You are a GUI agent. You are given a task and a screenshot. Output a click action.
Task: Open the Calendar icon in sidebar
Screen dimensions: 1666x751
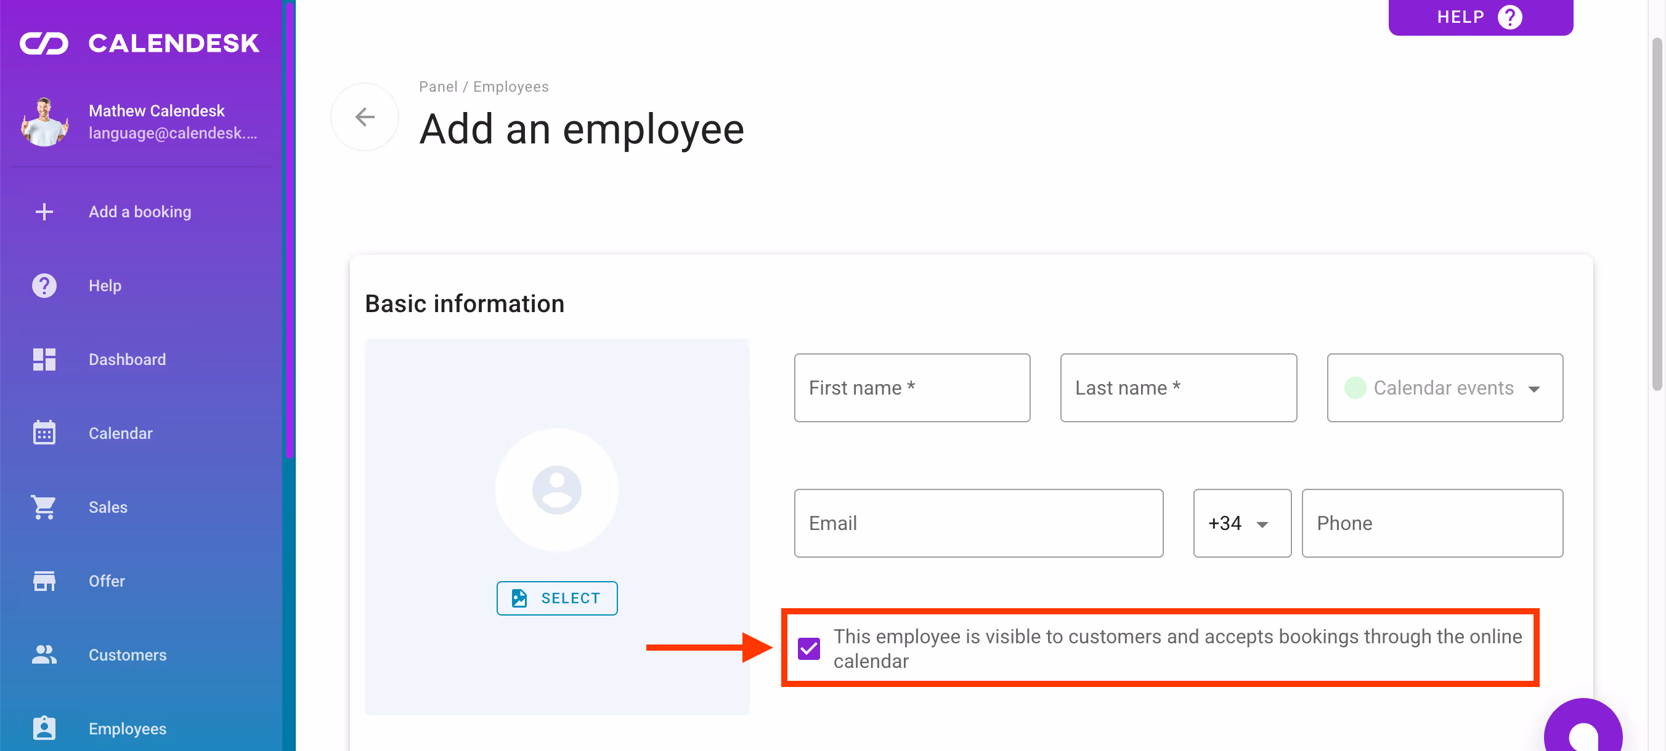tap(44, 433)
